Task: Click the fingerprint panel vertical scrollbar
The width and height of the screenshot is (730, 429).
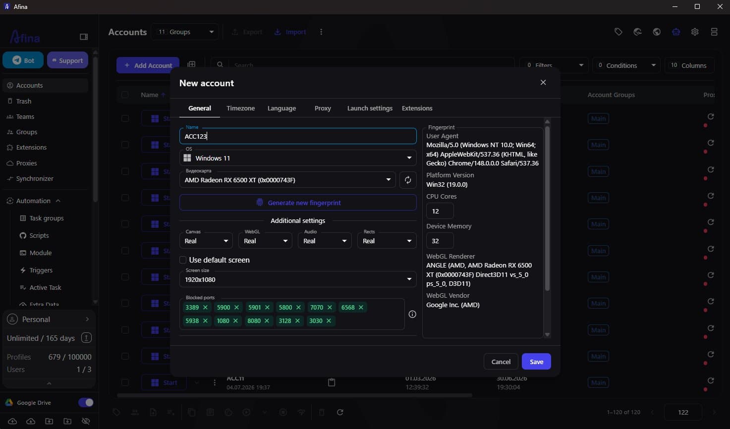Action: pyautogui.click(x=547, y=208)
